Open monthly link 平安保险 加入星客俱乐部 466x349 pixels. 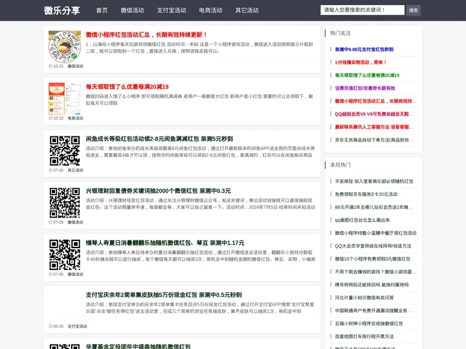click(x=374, y=181)
